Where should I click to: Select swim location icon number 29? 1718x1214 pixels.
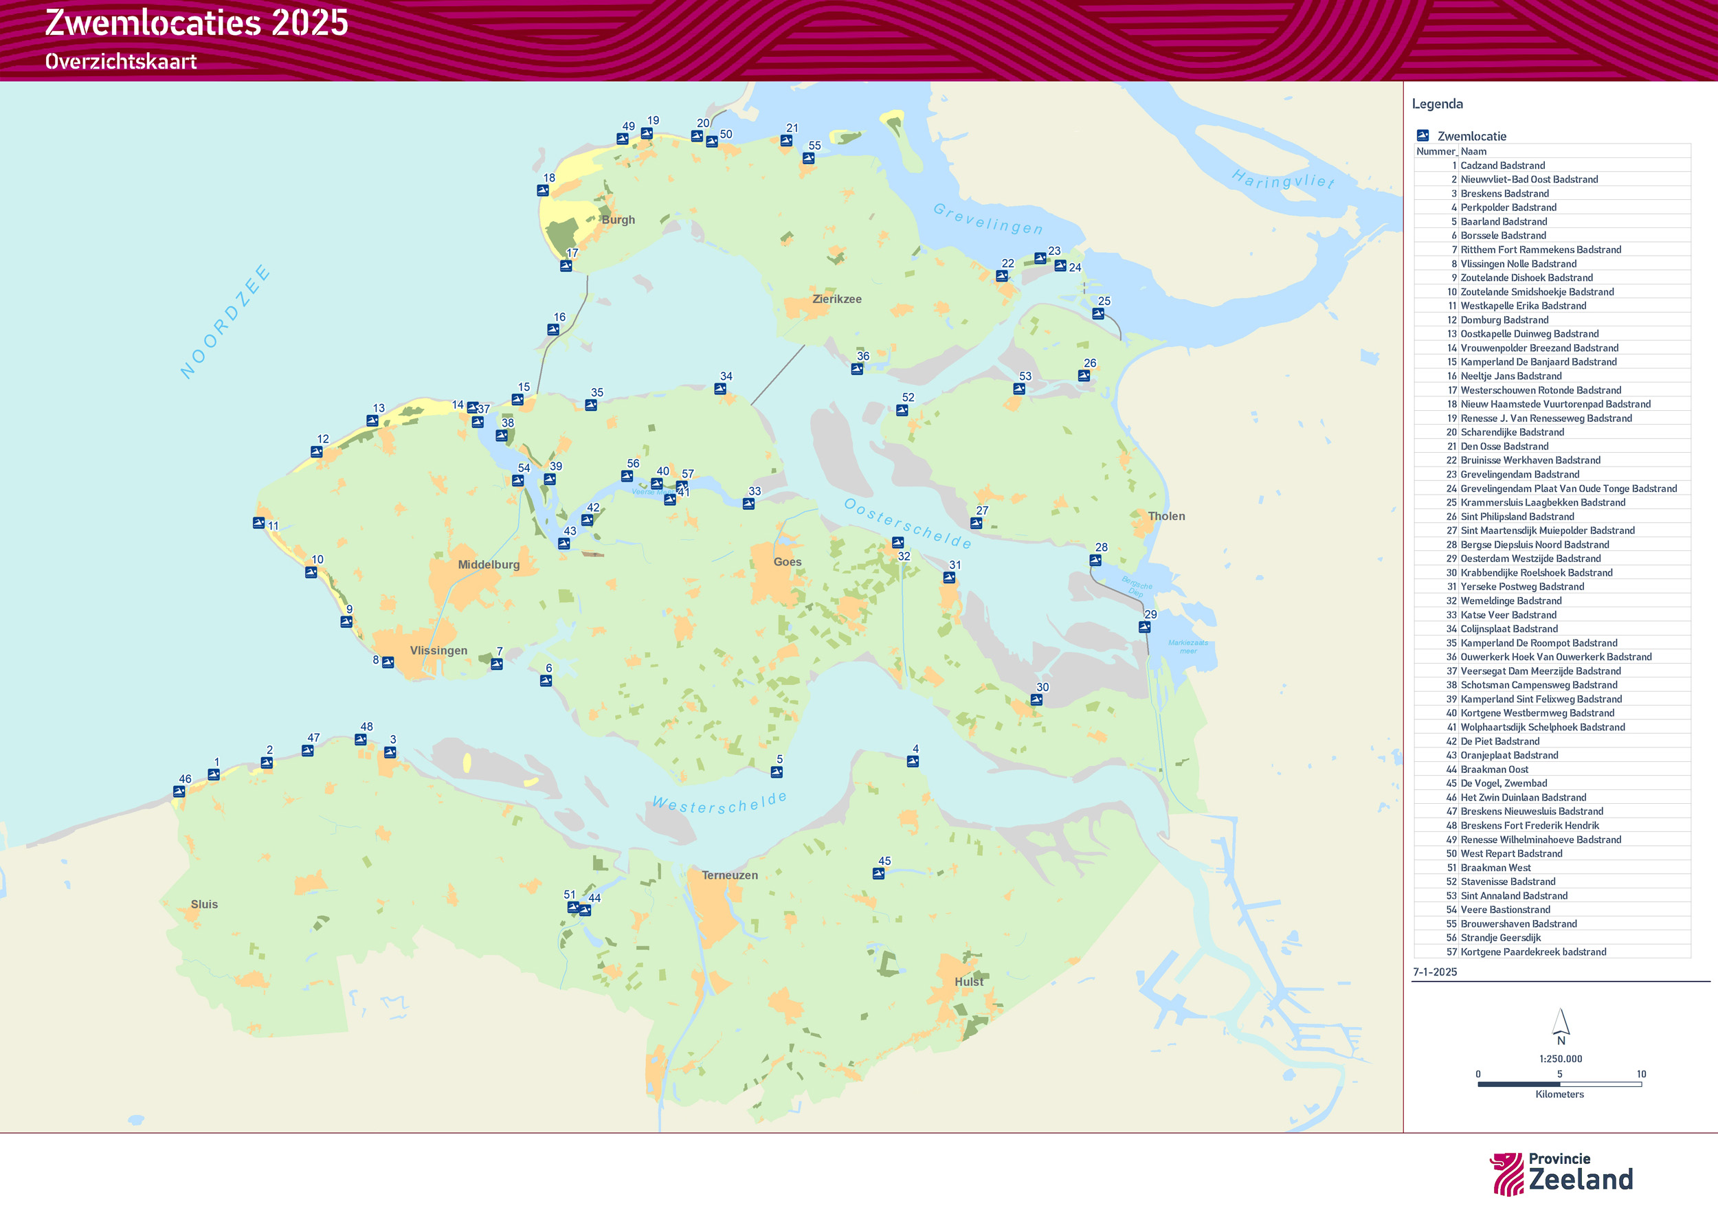[x=1144, y=627]
